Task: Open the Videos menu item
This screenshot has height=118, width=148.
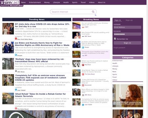Action: pos(92,2)
